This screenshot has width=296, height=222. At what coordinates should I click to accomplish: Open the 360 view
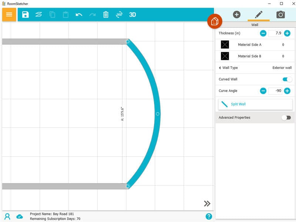tap(119, 15)
